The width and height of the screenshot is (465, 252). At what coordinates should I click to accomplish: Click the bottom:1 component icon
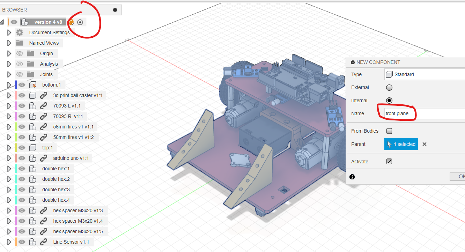pyautogui.click(x=33, y=85)
